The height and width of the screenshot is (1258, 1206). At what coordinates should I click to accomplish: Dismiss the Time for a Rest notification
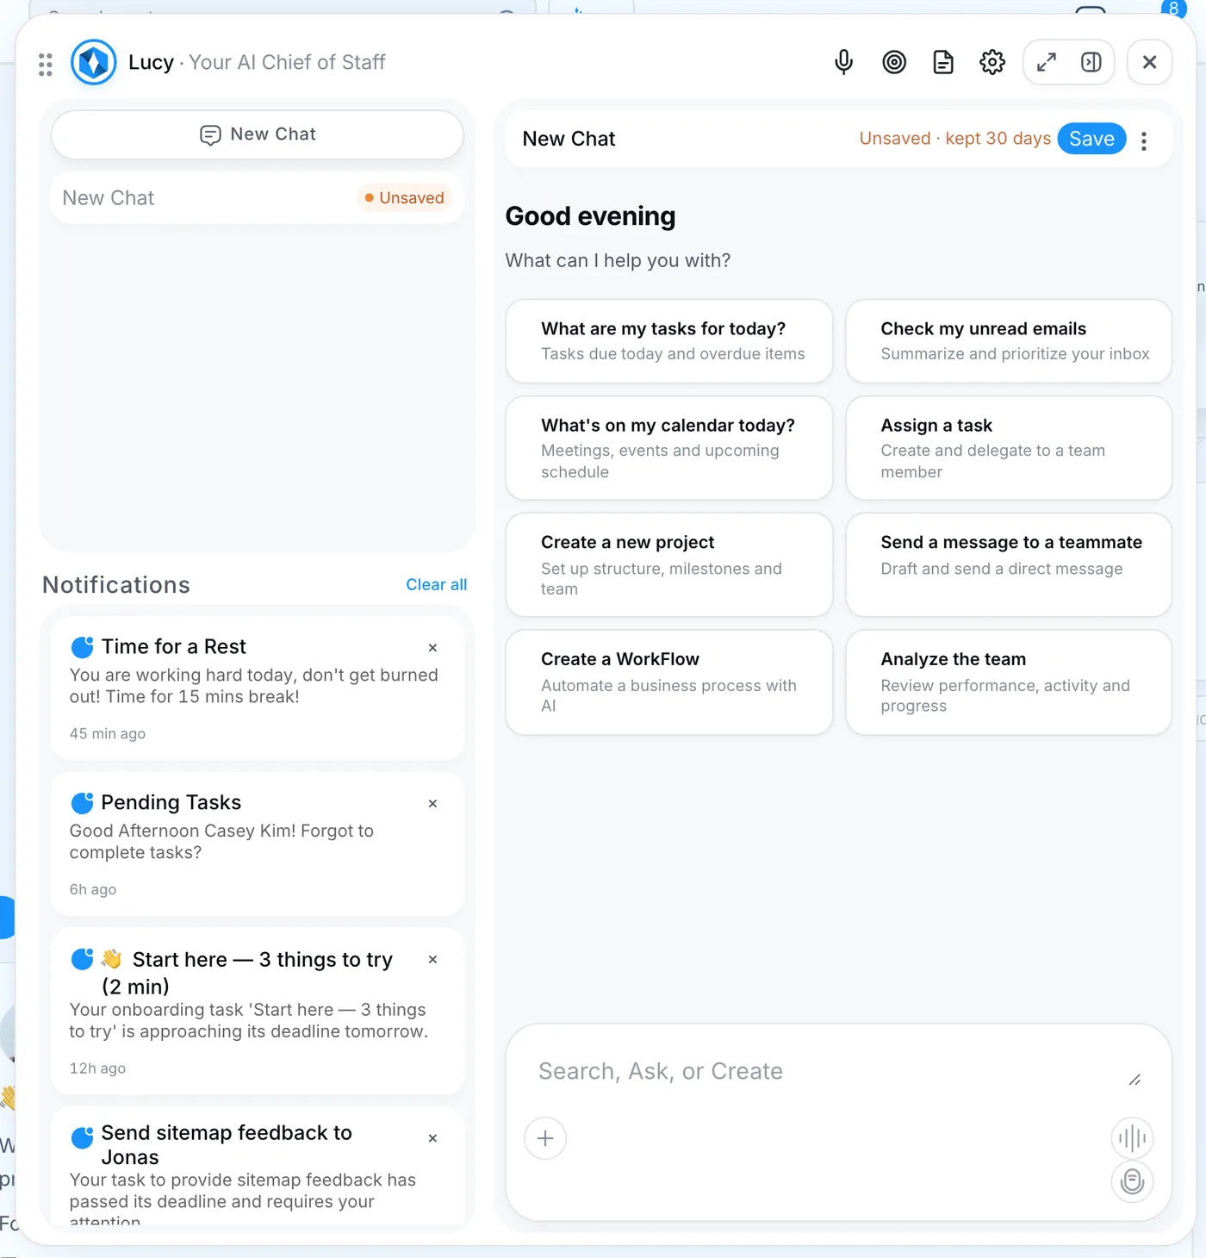(432, 648)
